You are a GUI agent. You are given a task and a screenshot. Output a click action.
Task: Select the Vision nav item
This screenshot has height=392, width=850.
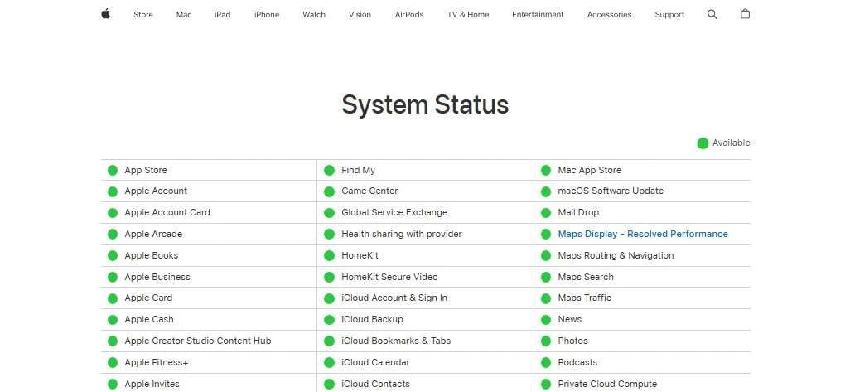[x=360, y=15]
